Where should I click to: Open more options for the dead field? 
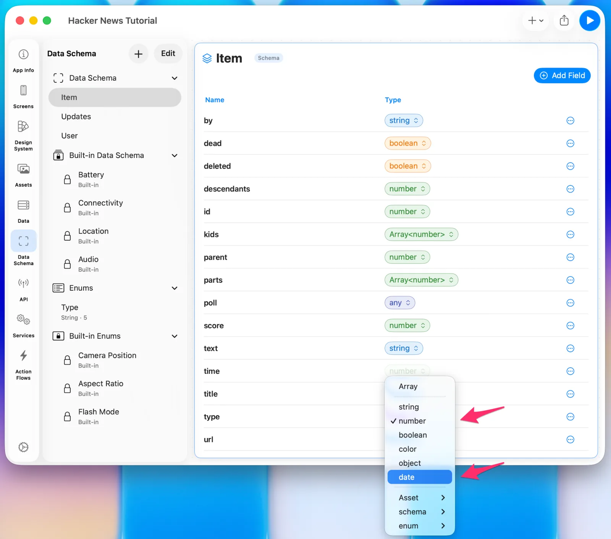pos(570,143)
